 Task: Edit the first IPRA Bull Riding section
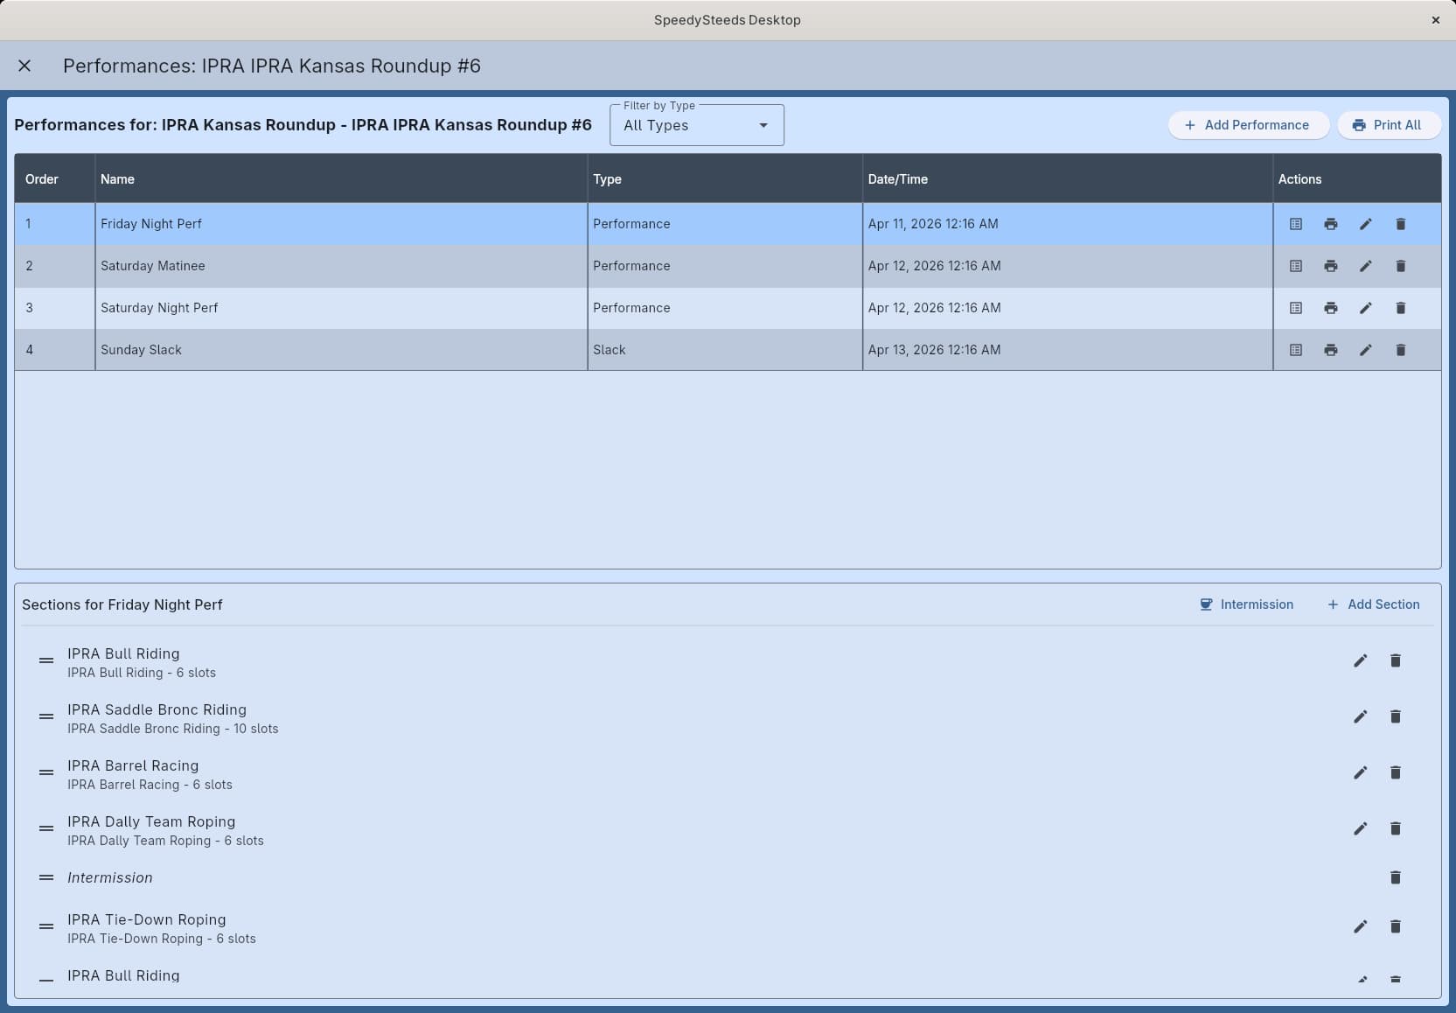pos(1361,660)
